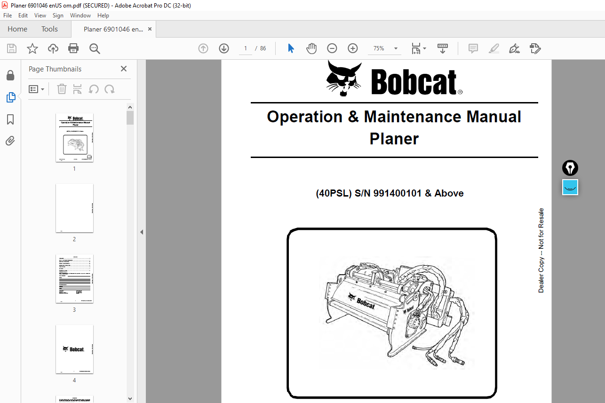
Task: Click the upload to cloud icon
Action: pyautogui.click(x=53, y=48)
